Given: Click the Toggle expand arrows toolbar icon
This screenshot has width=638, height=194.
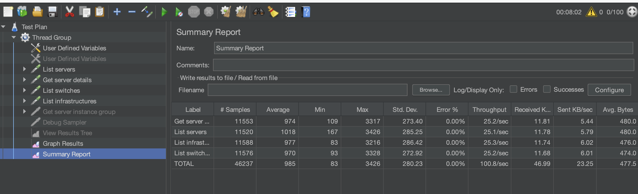Looking at the screenshot, I should tap(147, 12).
